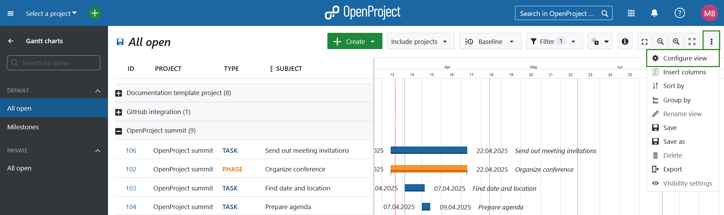Screen dimensions: 724x215
Task: Open work package ID 106 link
Action: tap(131, 151)
